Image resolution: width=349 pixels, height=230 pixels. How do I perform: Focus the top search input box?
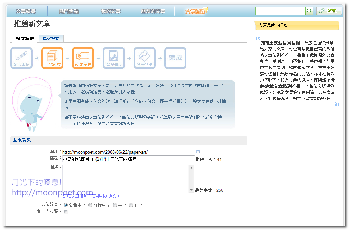point(280,11)
